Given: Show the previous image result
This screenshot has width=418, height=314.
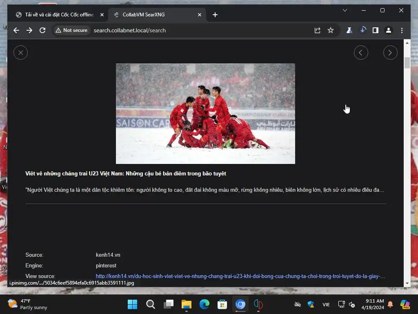Looking at the screenshot, I should (361, 53).
